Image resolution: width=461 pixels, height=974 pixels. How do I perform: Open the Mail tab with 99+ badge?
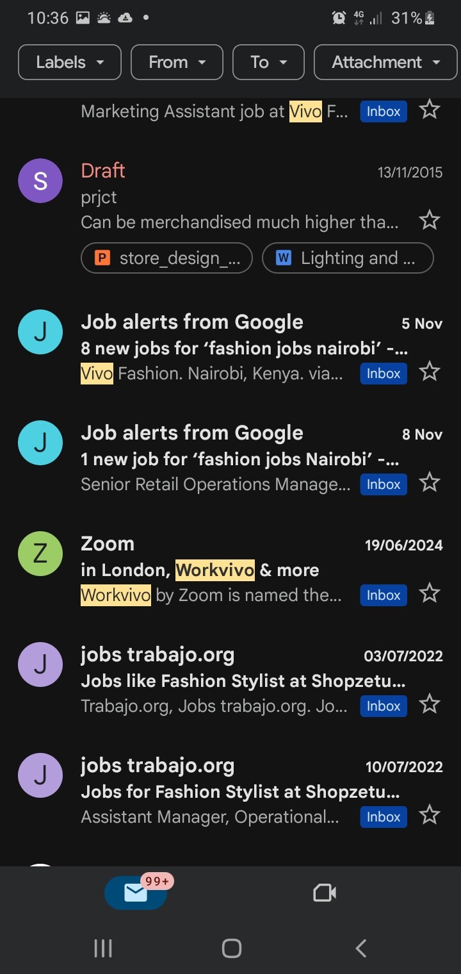136,893
